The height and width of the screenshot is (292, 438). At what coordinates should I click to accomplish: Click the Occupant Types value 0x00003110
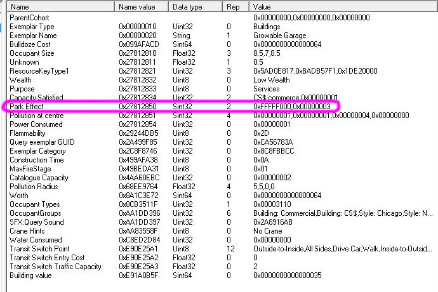[272, 204]
